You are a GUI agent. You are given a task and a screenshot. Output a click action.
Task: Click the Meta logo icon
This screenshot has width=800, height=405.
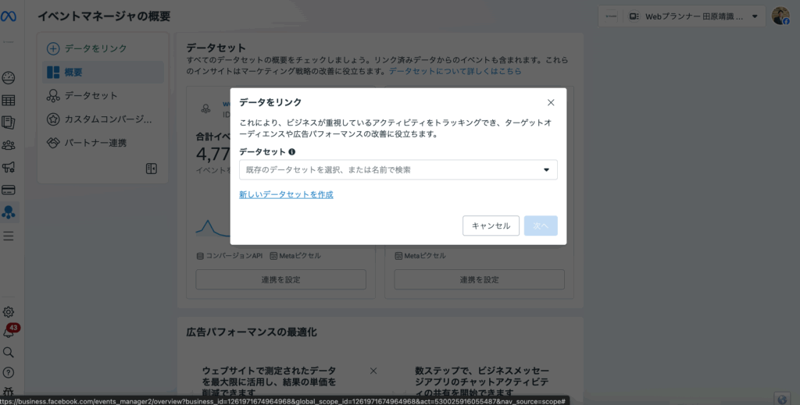coord(9,16)
